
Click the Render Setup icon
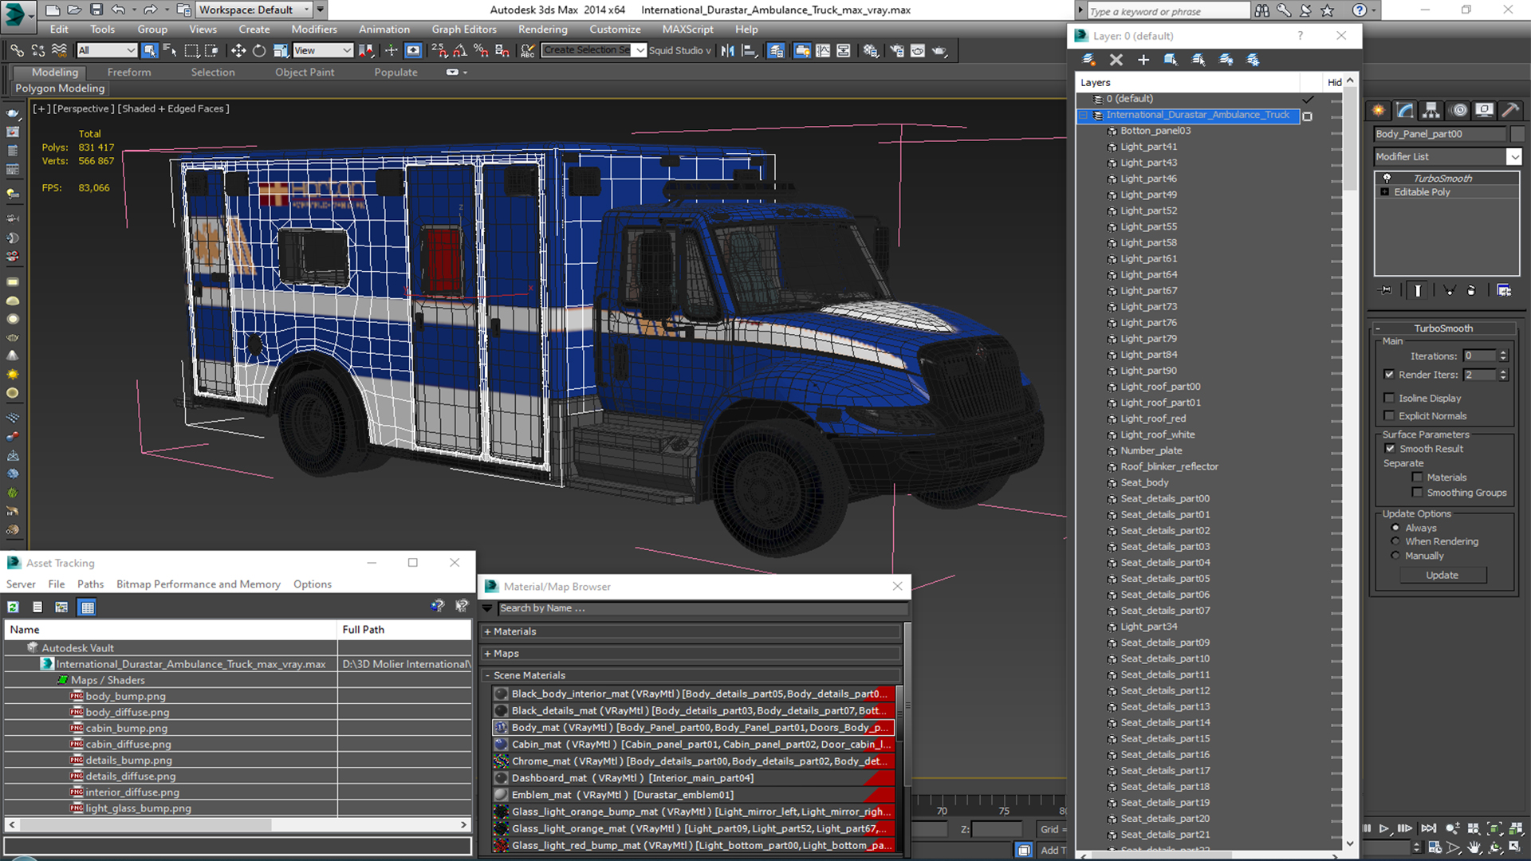(897, 50)
